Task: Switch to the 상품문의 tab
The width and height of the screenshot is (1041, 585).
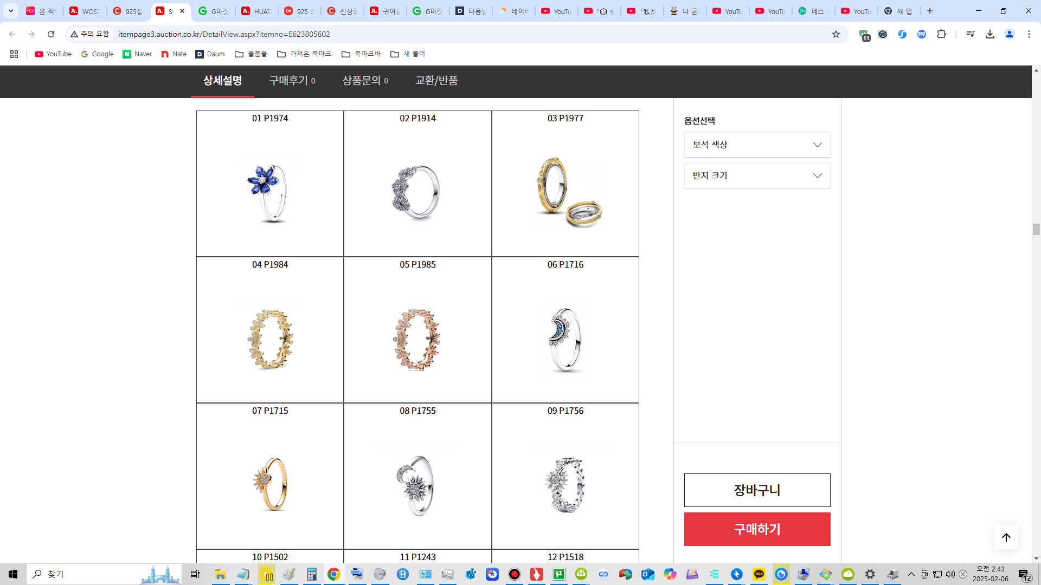Action: pos(365,81)
